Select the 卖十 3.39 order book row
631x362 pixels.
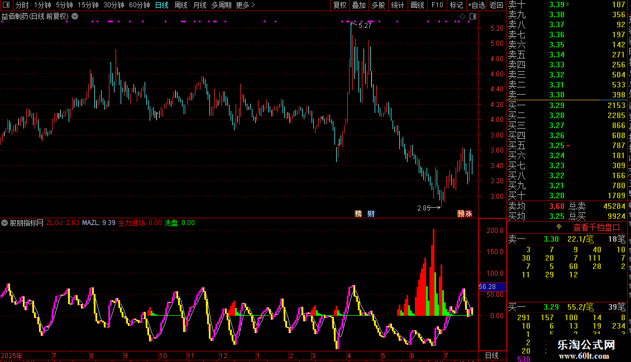pos(567,4)
